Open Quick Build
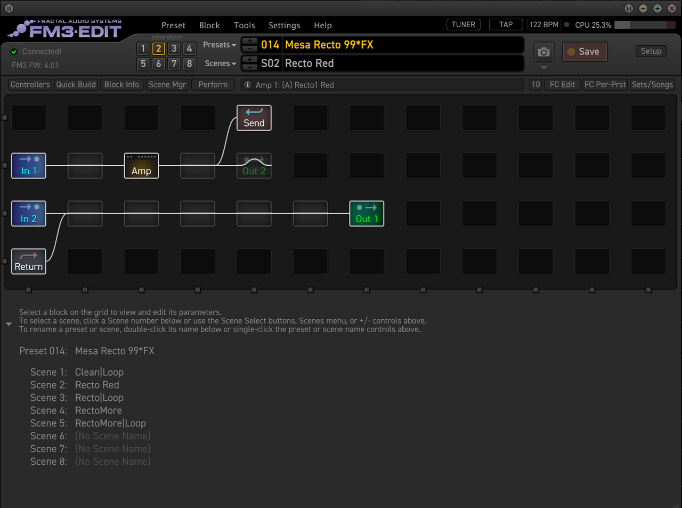Viewport: 682px width, 508px height. [76, 85]
